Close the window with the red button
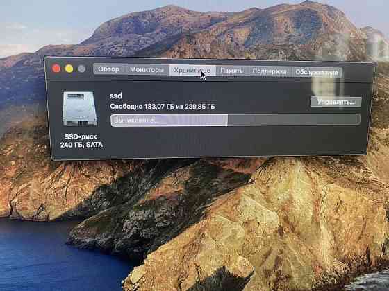The height and width of the screenshot is (291, 389). (56, 68)
